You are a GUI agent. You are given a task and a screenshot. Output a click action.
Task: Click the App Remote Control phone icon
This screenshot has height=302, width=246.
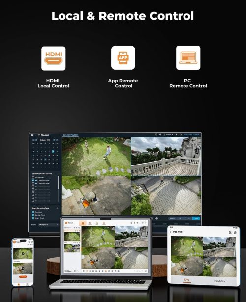click(x=123, y=58)
